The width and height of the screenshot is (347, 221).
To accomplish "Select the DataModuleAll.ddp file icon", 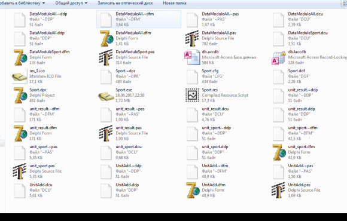I will (20, 39).
